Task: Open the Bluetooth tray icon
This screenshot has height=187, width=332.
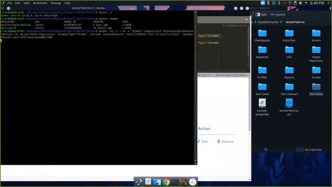Action: pos(279,3)
